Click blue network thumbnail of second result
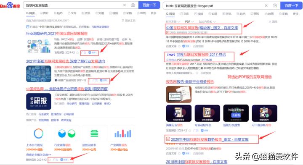The height and width of the screenshot is (165, 303). (39, 74)
